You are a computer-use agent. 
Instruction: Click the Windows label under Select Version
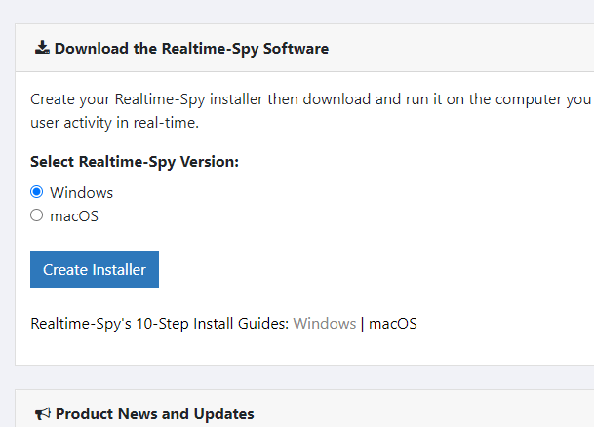point(82,193)
